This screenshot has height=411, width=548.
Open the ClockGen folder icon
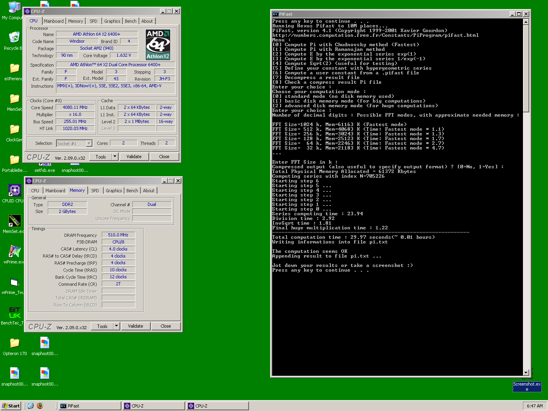[x=14, y=130]
